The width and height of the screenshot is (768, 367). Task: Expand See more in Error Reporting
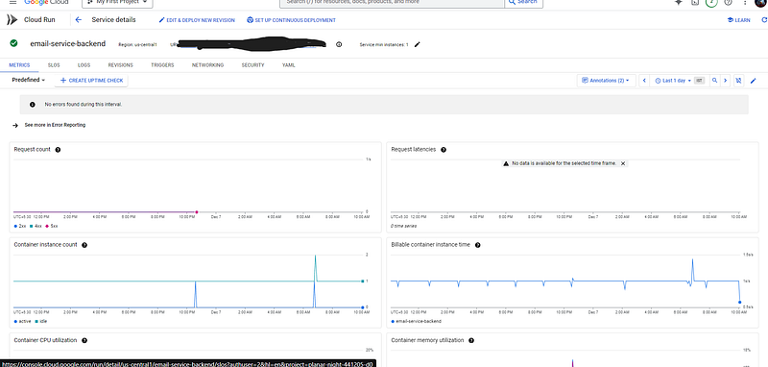click(49, 125)
